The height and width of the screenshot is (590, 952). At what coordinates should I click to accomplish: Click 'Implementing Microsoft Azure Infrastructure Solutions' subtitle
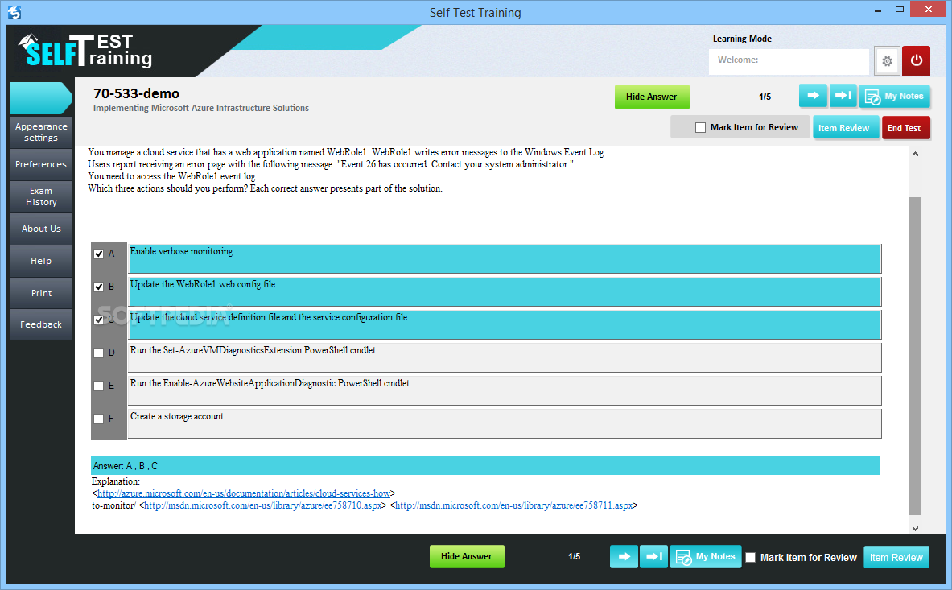pos(201,108)
